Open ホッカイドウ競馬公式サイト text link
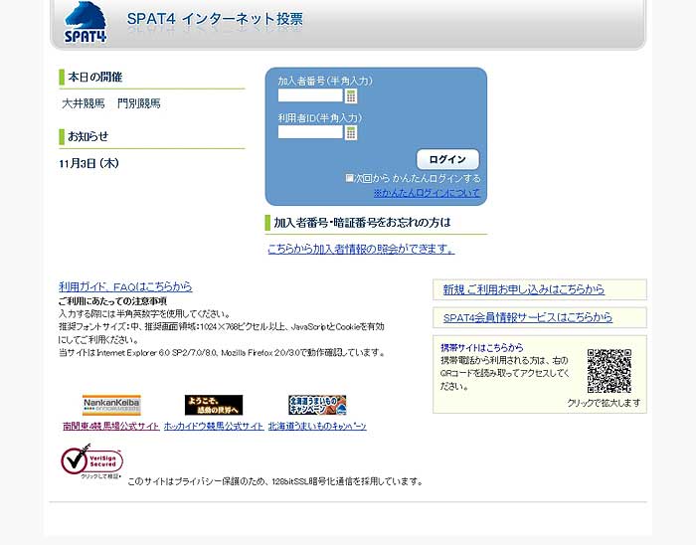Viewport: 696px width, 545px height. coord(214,426)
